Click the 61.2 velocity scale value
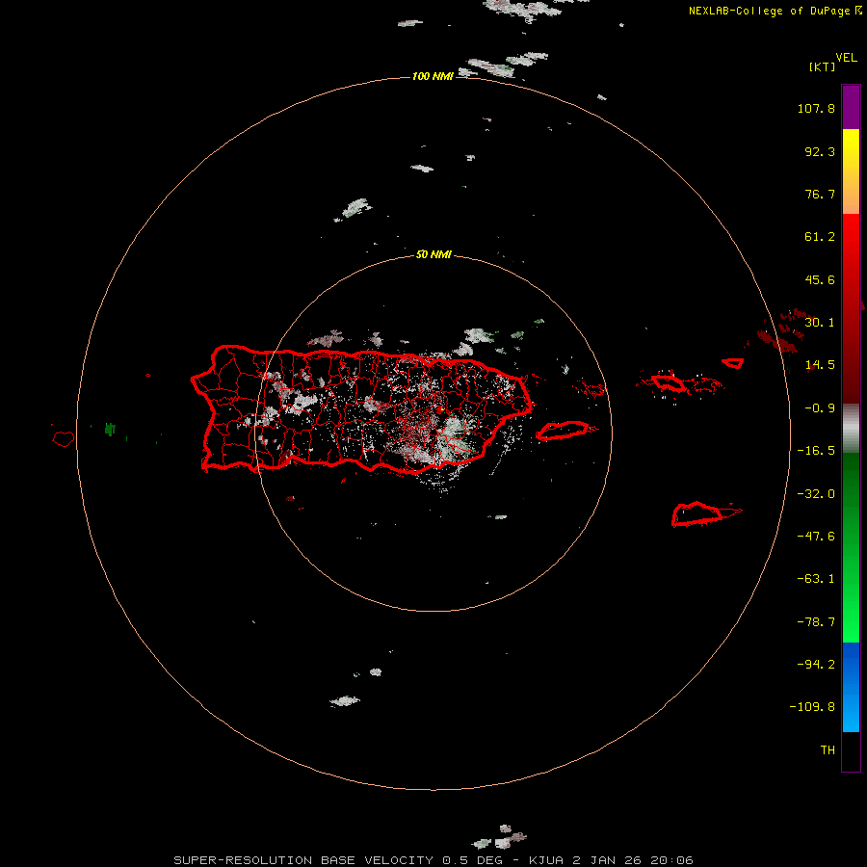 tap(820, 237)
